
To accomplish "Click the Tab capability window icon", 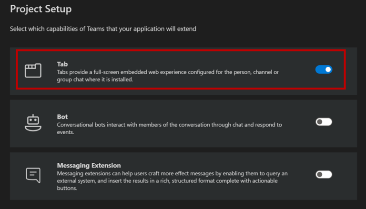I will 33,70.
